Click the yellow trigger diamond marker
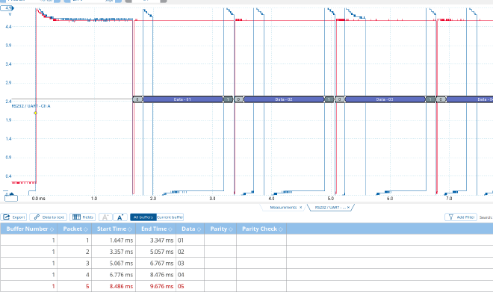Image resolution: width=493 pixels, height=295 pixels. click(36, 113)
